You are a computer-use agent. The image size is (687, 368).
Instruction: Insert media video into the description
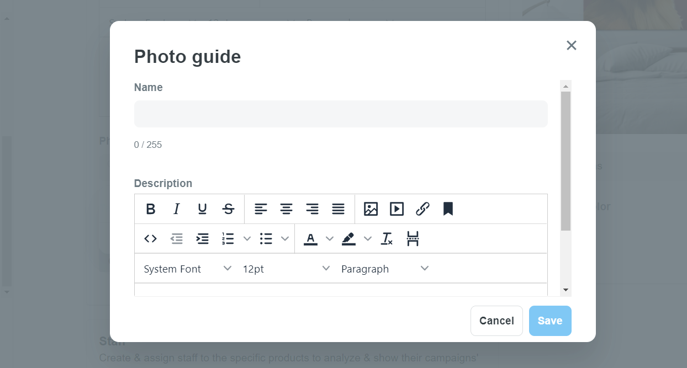point(397,209)
